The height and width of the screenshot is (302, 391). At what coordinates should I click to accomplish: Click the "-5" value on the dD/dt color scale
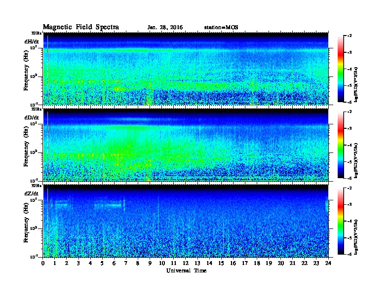(x=350, y=161)
